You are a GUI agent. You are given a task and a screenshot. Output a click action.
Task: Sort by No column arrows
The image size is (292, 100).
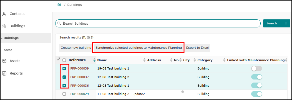[180, 60]
